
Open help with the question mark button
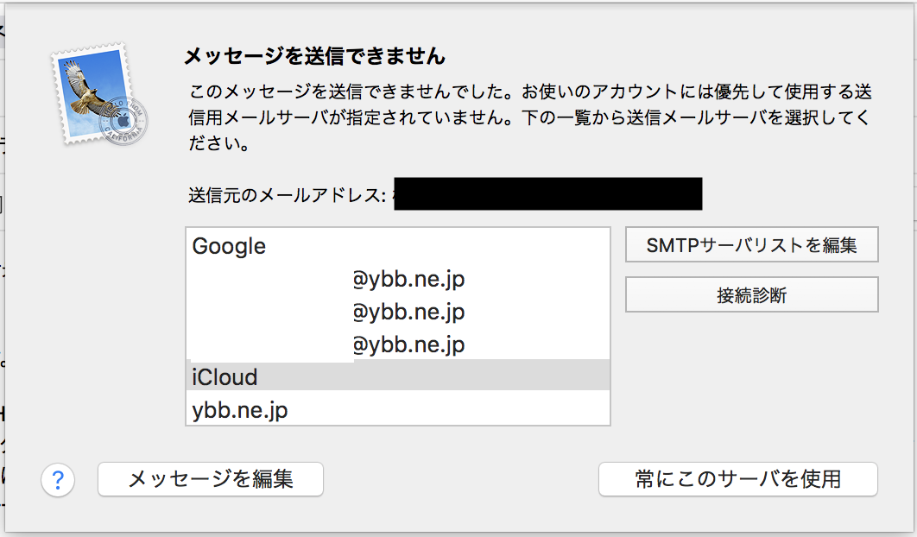point(59,479)
